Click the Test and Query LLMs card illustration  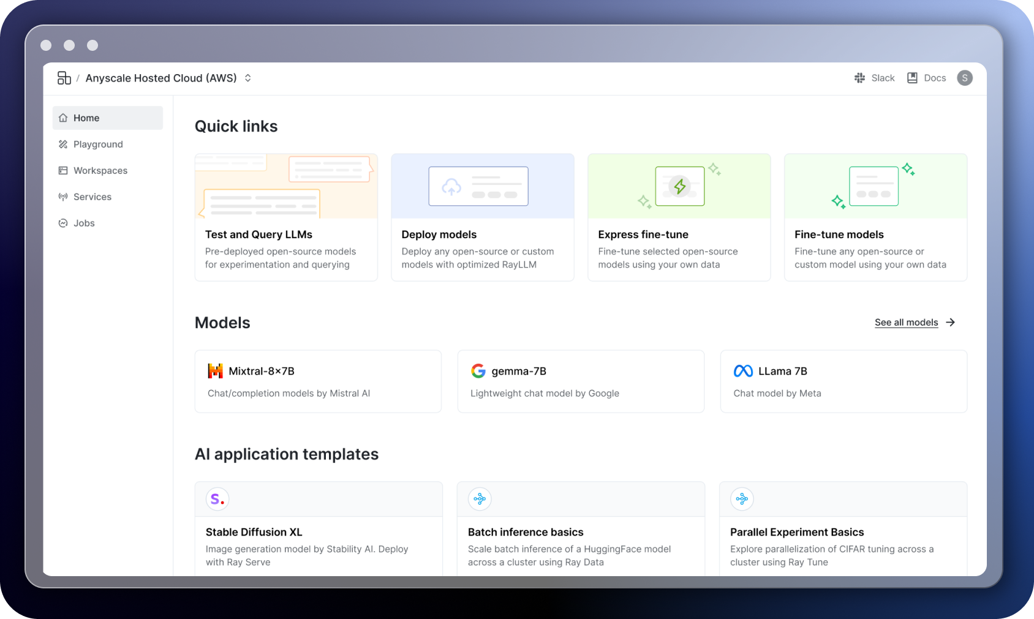286,186
